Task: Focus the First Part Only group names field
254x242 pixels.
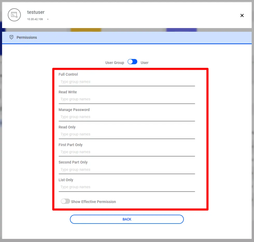Action: (127, 152)
